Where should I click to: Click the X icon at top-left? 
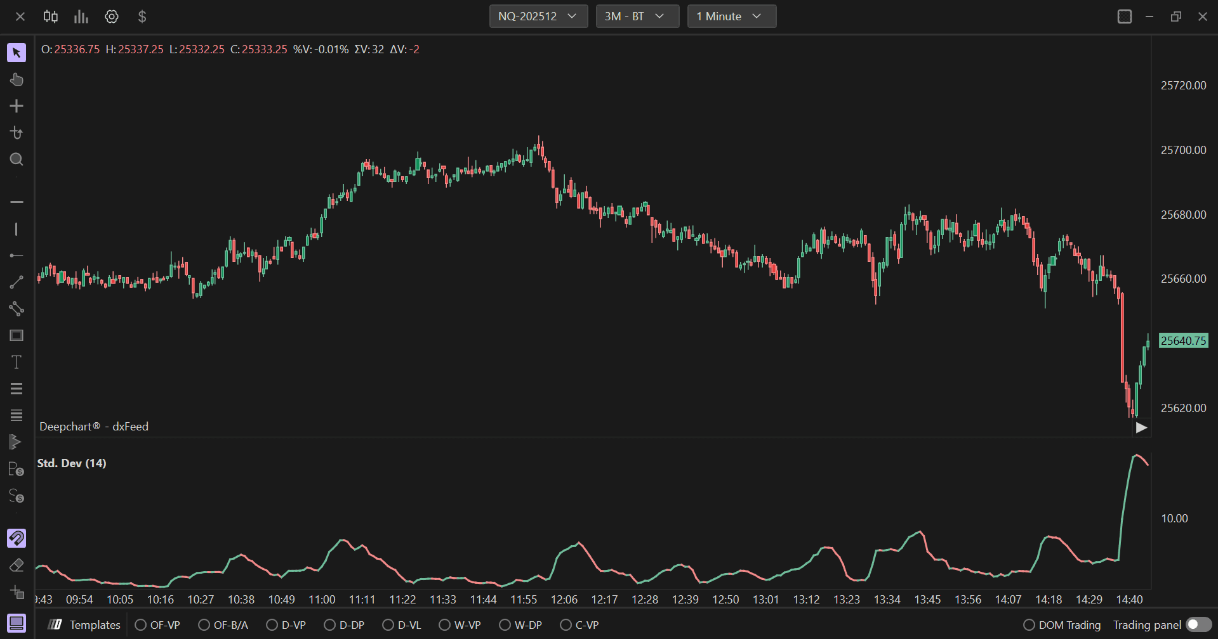click(x=20, y=16)
